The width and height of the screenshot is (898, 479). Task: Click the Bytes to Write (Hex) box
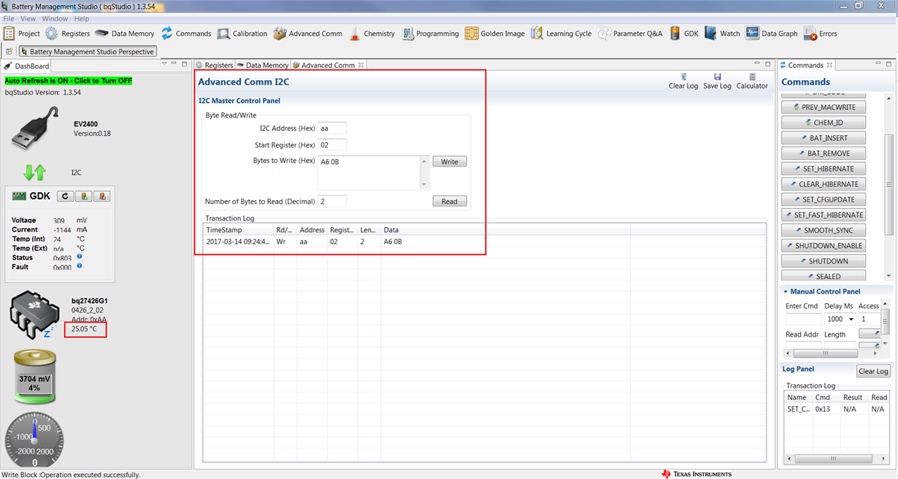369,172
